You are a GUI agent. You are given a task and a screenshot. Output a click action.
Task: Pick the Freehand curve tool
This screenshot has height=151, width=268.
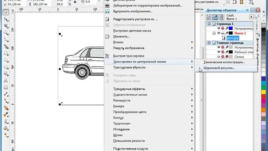point(6,40)
